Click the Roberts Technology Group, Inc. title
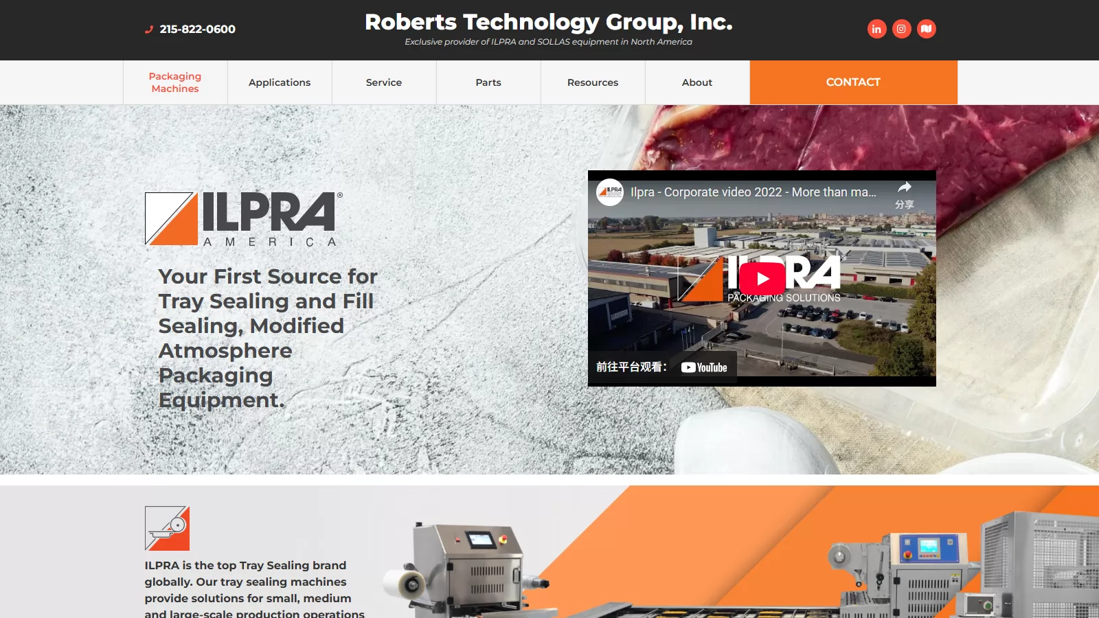The image size is (1099, 618). click(x=549, y=22)
